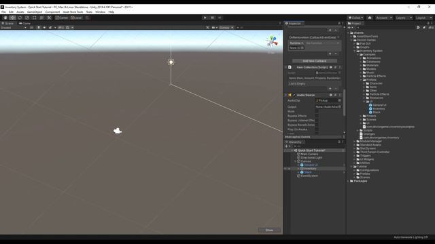Click the Add New Callback button

315,61
